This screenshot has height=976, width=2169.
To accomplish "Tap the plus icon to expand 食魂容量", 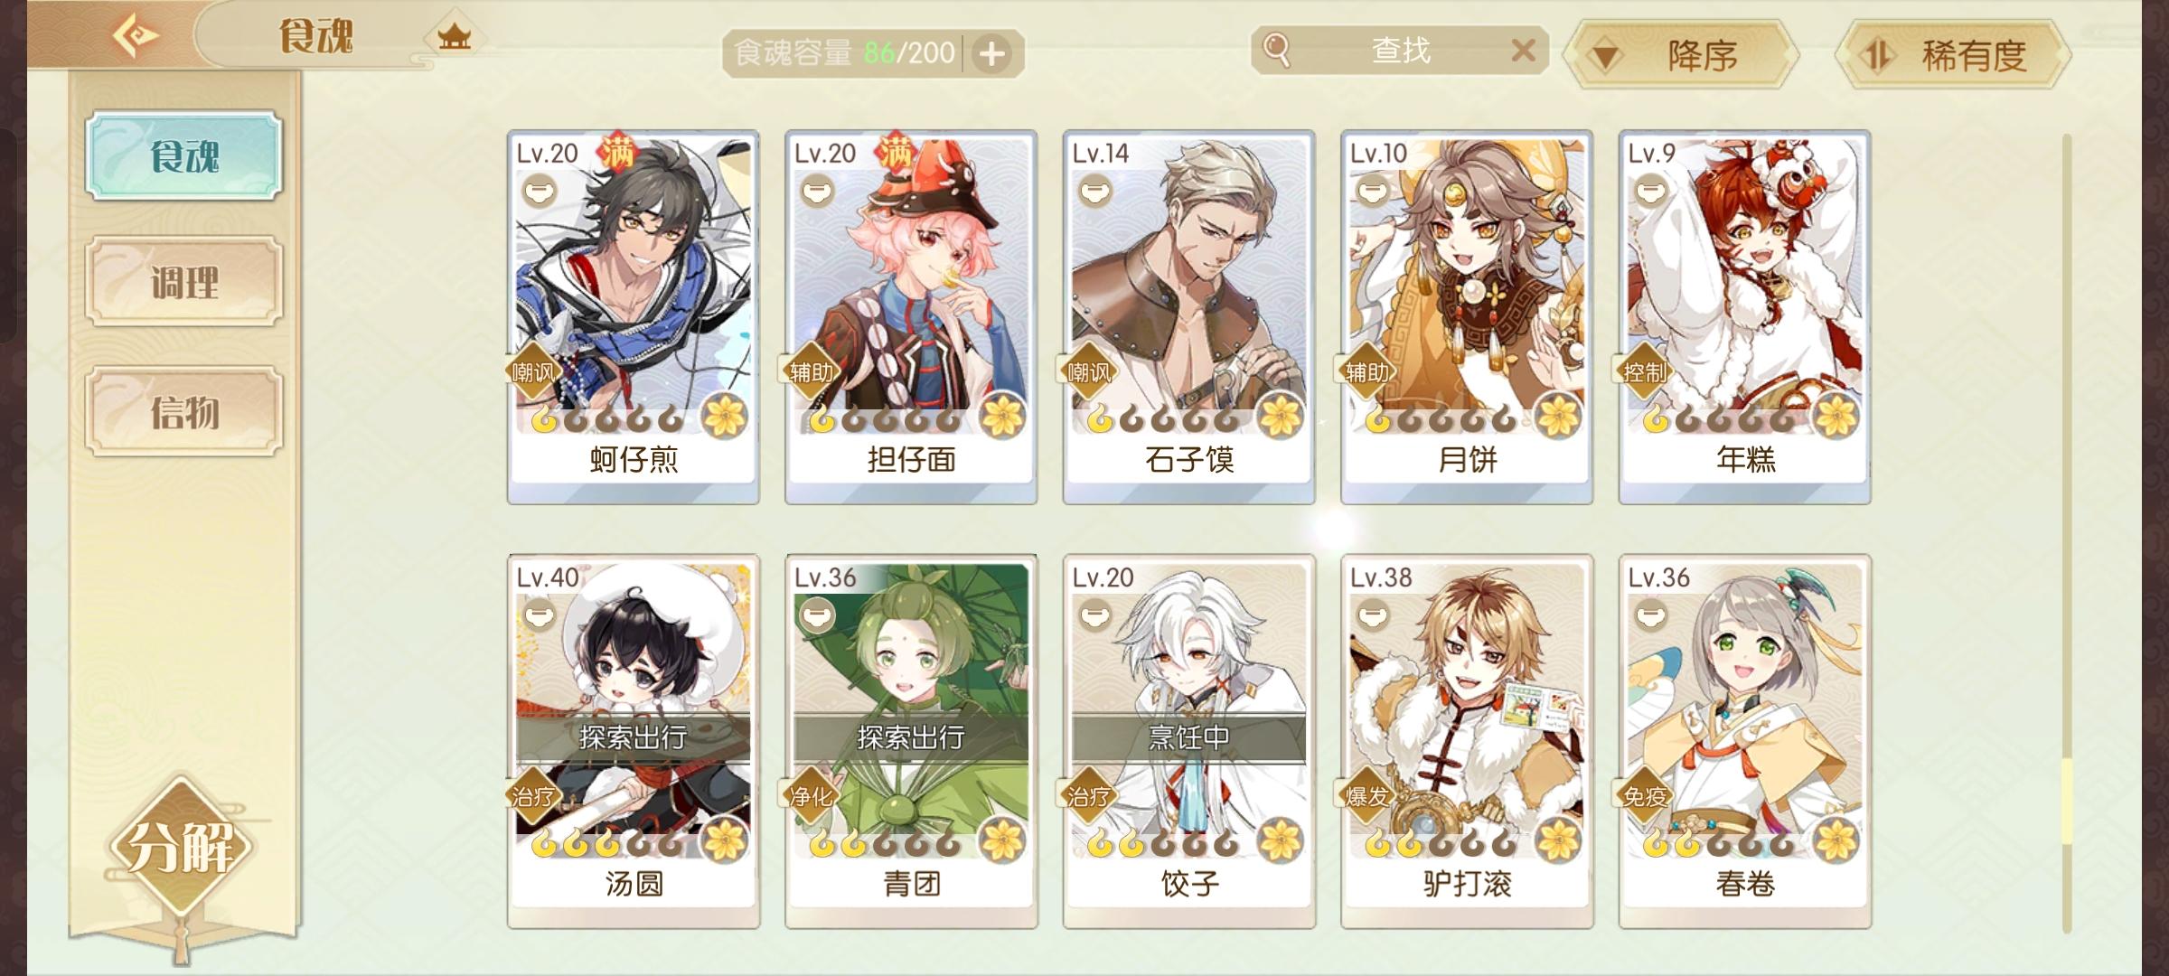I will pos(992,54).
